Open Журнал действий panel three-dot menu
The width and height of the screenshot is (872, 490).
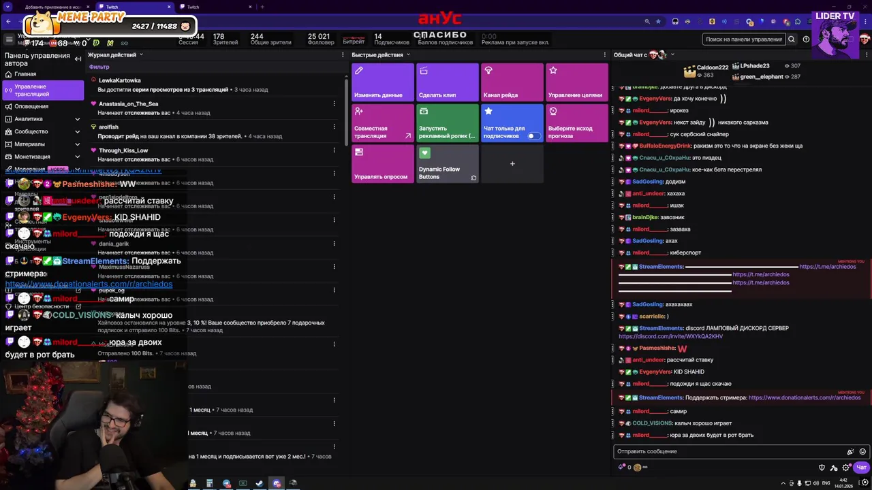(343, 54)
